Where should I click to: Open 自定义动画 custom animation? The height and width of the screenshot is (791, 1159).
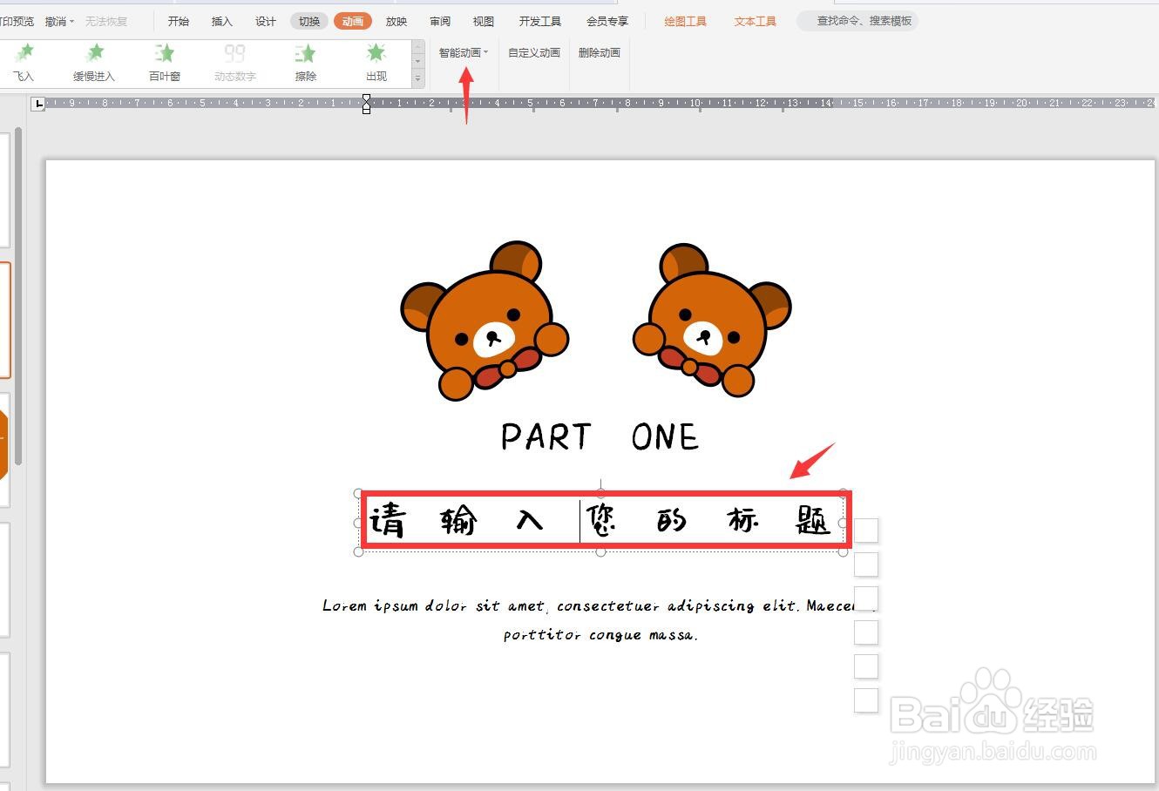[534, 52]
